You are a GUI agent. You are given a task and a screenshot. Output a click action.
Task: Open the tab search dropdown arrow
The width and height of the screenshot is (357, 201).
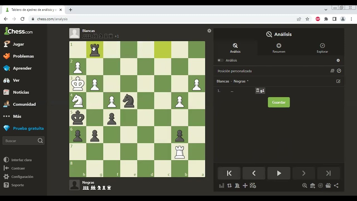click(326, 9)
